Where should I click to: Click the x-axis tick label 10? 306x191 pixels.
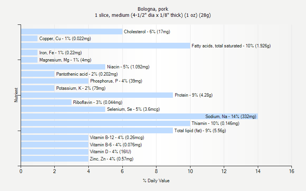pyautogui.click(x=190, y=171)
